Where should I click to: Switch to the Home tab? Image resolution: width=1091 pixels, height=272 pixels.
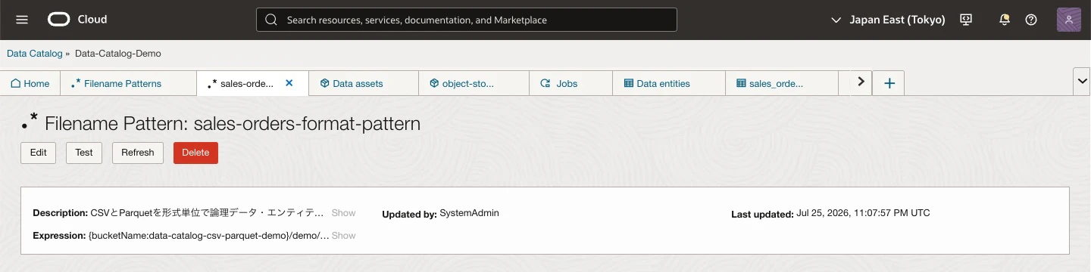tap(30, 83)
